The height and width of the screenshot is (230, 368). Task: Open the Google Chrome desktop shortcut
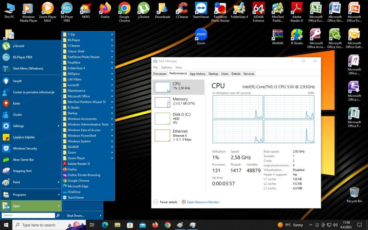click(124, 12)
